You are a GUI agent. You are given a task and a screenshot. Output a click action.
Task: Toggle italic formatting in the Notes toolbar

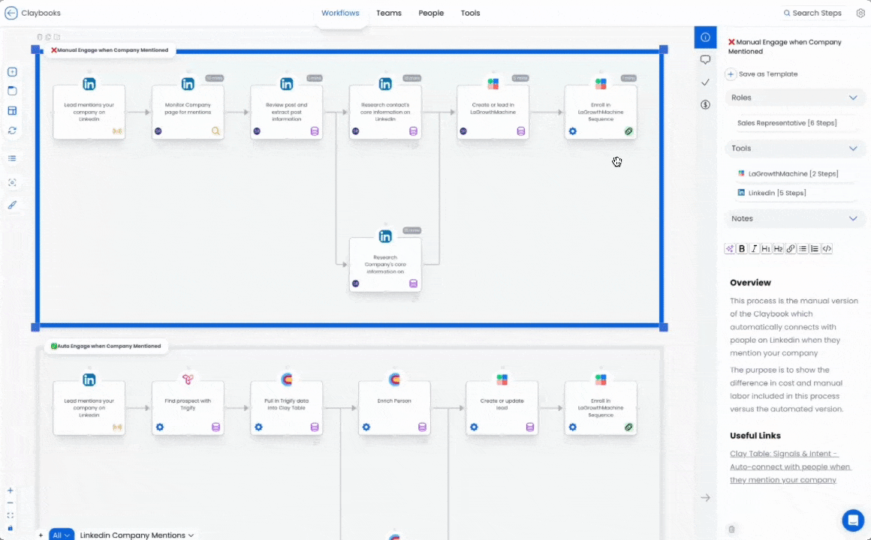click(x=754, y=248)
